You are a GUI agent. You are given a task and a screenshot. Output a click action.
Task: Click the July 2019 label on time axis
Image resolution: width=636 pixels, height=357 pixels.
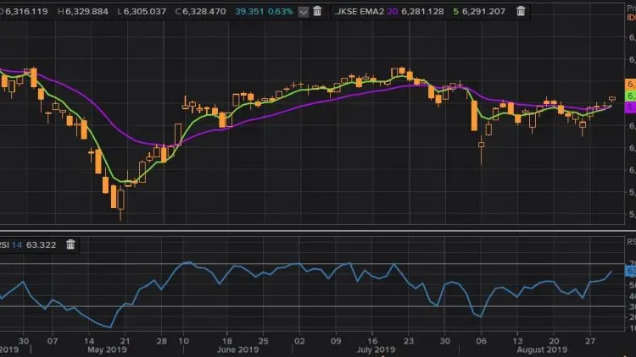pyautogui.click(x=376, y=349)
